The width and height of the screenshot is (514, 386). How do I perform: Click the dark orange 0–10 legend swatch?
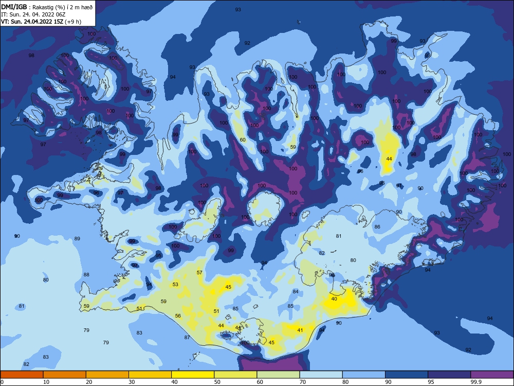point(22,375)
